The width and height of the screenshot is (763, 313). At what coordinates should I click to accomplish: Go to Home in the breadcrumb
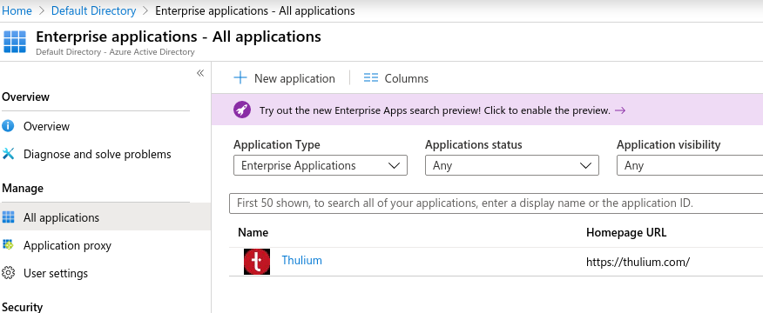pyautogui.click(x=17, y=10)
